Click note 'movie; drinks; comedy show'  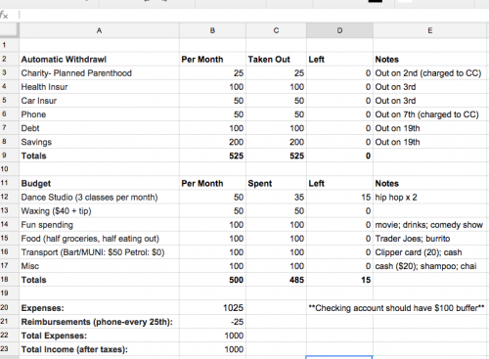430,225
